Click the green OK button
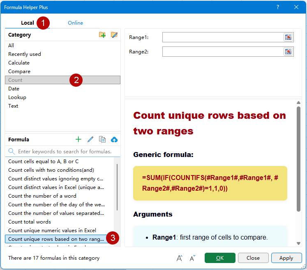307x270 pixels. 220,258
